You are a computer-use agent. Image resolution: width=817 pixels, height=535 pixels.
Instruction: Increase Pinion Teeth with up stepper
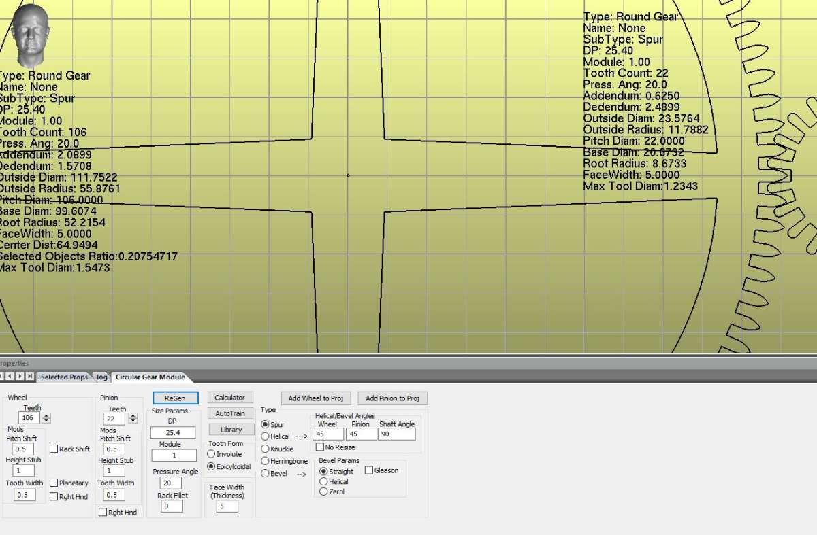point(133,416)
